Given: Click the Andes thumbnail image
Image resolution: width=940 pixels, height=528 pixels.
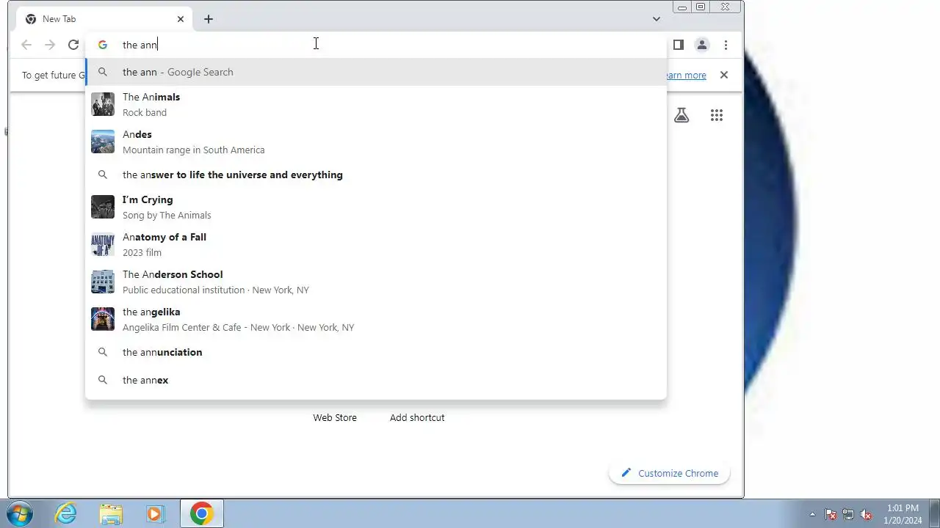Looking at the screenshot, I should [103, 142].
